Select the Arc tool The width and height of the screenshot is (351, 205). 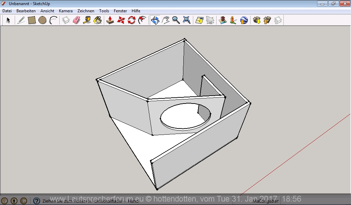[53, 20]
